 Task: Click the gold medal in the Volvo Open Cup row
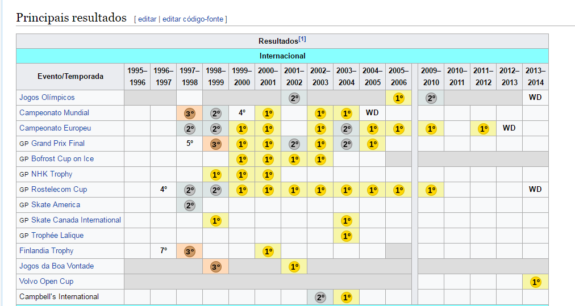tap(535, 282)
